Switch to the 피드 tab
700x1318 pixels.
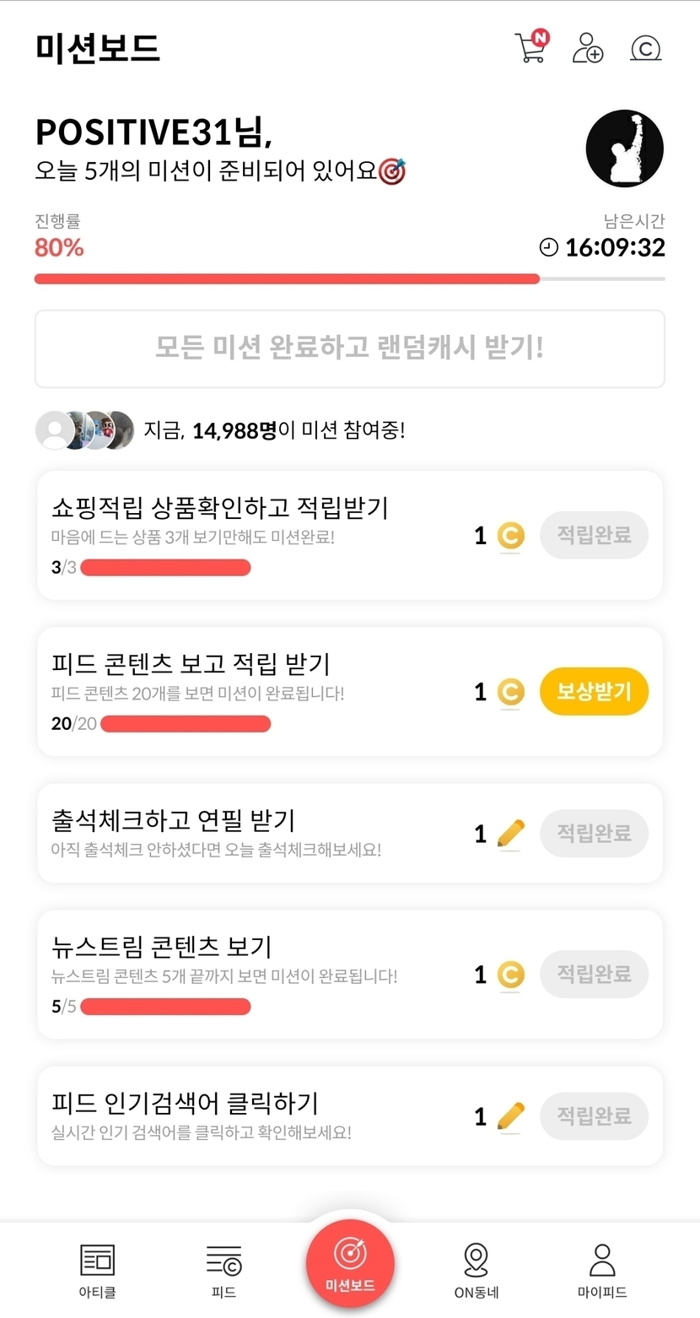pyautogui.click(x=223, y=1270)
